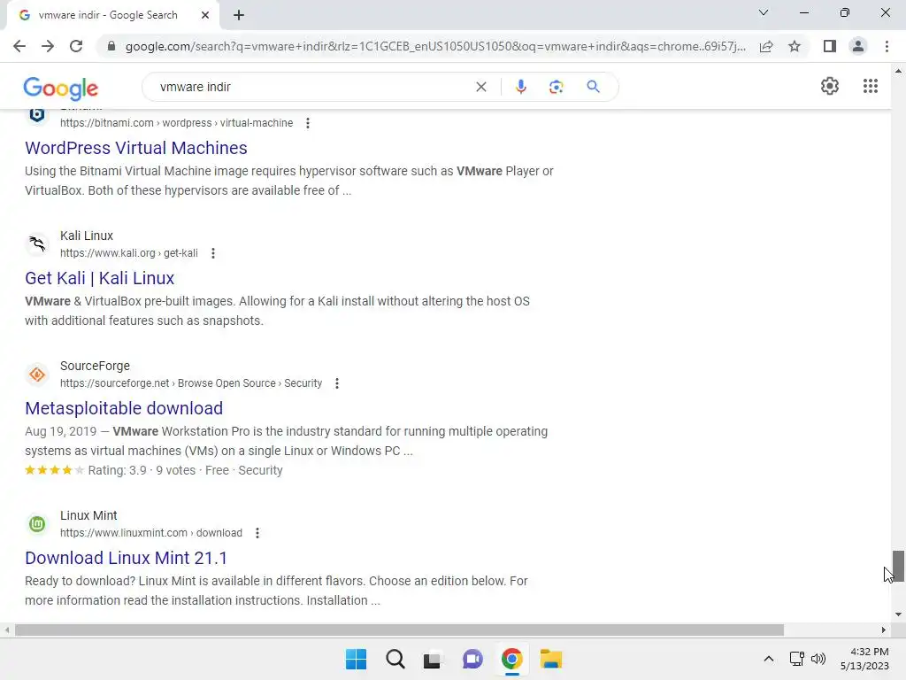
Task: Click the browser forward arrow
Action: coord(48,46)
